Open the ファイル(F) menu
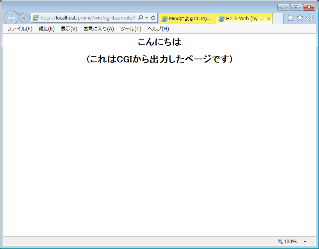Screen dimensions: 319x249 point(20,29)
